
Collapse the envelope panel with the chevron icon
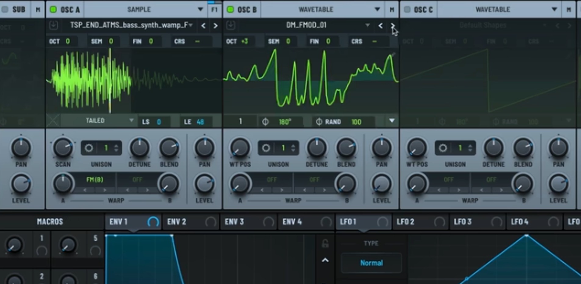tap(325, 260)
